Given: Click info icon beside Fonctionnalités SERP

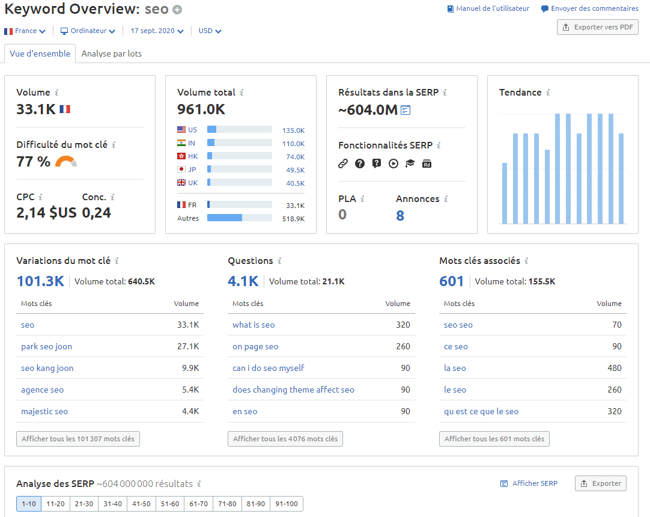Looking at the screenshot, I should [x=439, y=145].
